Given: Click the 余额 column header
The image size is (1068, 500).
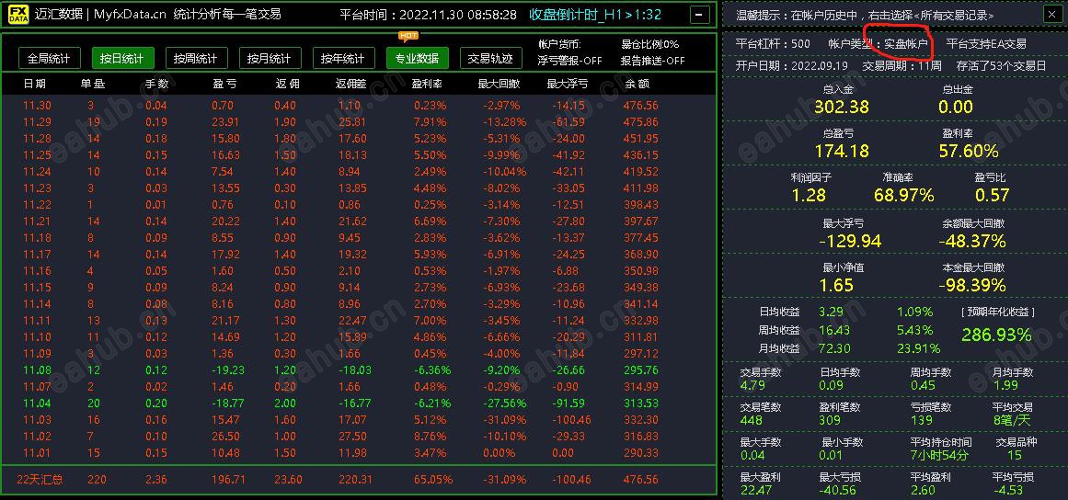Looking at the screenshot, I should click(x=636, y=85).
